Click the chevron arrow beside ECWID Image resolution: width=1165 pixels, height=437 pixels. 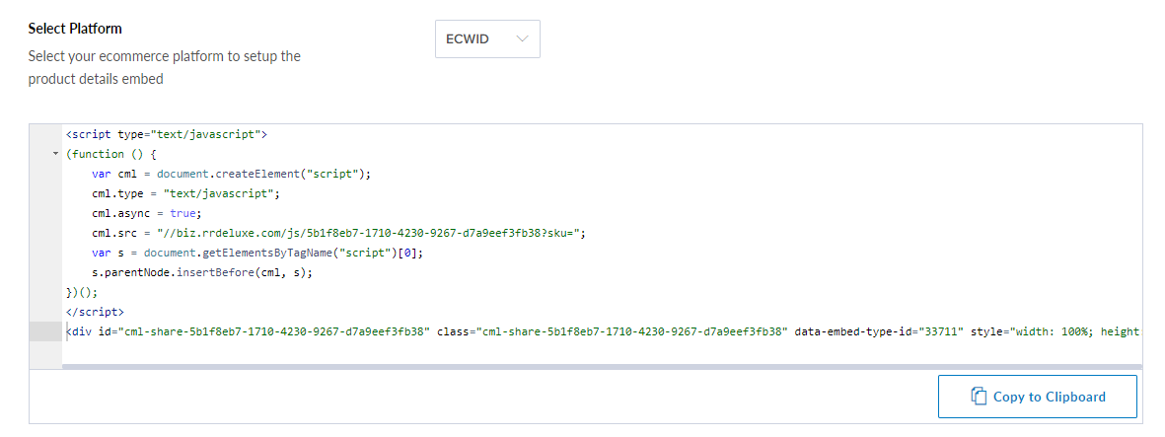coord(522,39)
